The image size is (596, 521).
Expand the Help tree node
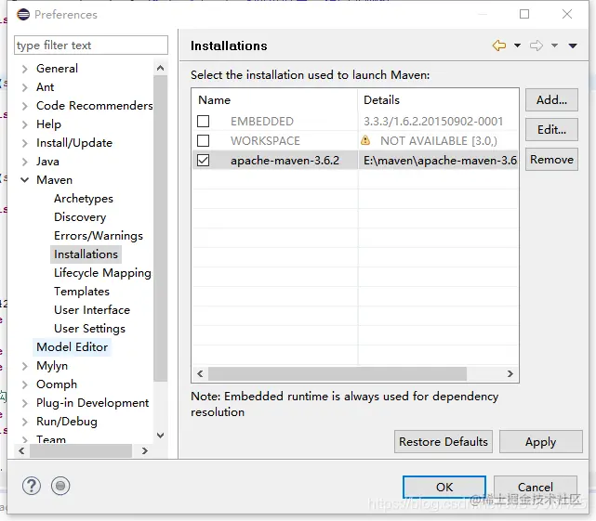pyautogui.click(x=25, y=124)
